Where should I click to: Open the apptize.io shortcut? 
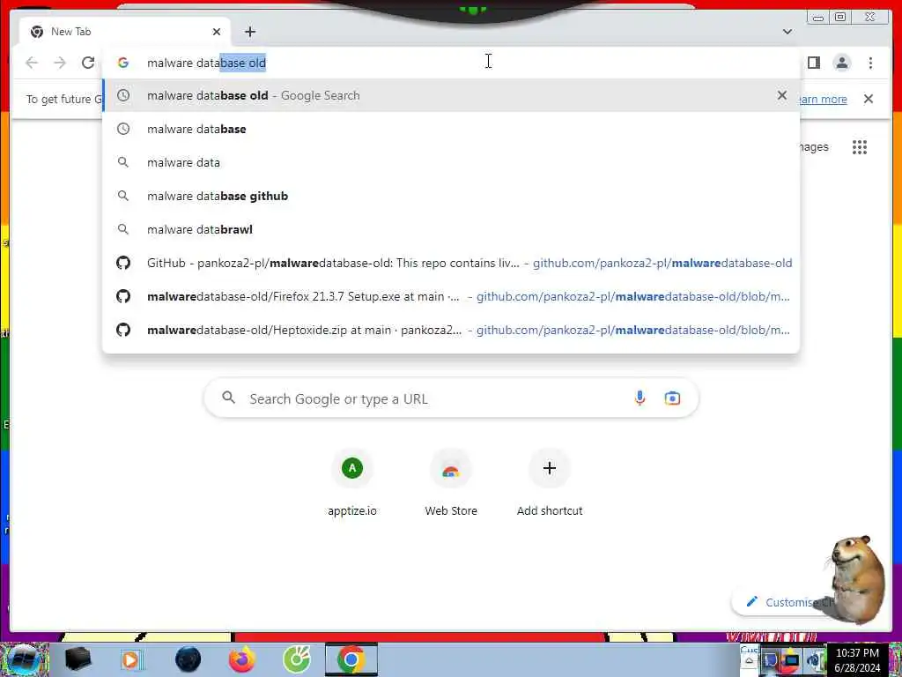tap(352, 482)
